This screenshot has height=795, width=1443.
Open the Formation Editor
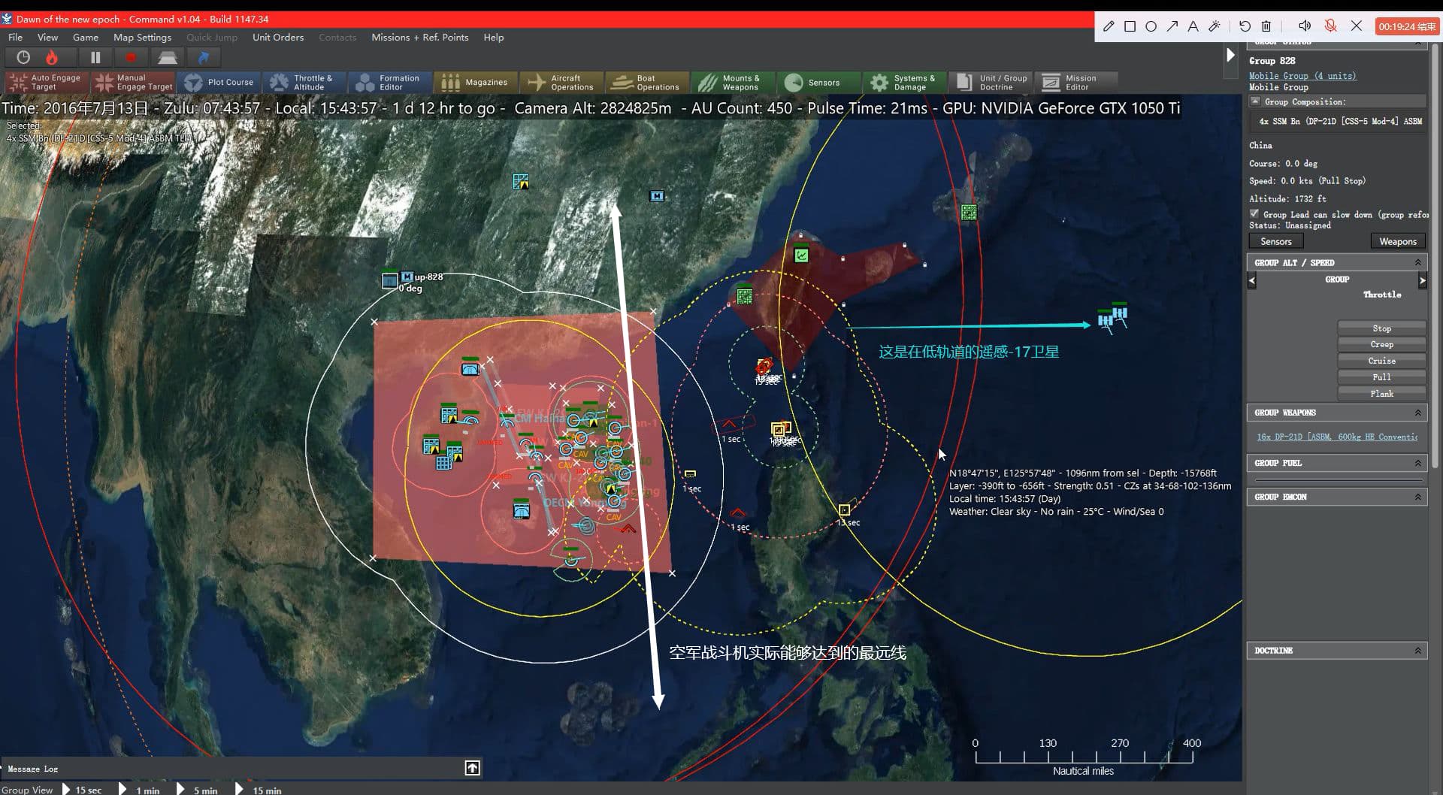click(389, 82)
